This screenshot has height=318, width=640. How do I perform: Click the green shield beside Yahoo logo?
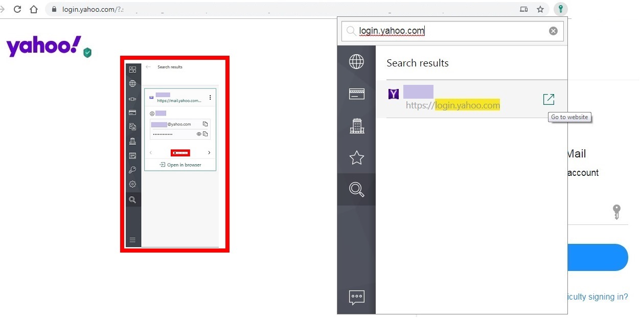[x=87, y=52]
